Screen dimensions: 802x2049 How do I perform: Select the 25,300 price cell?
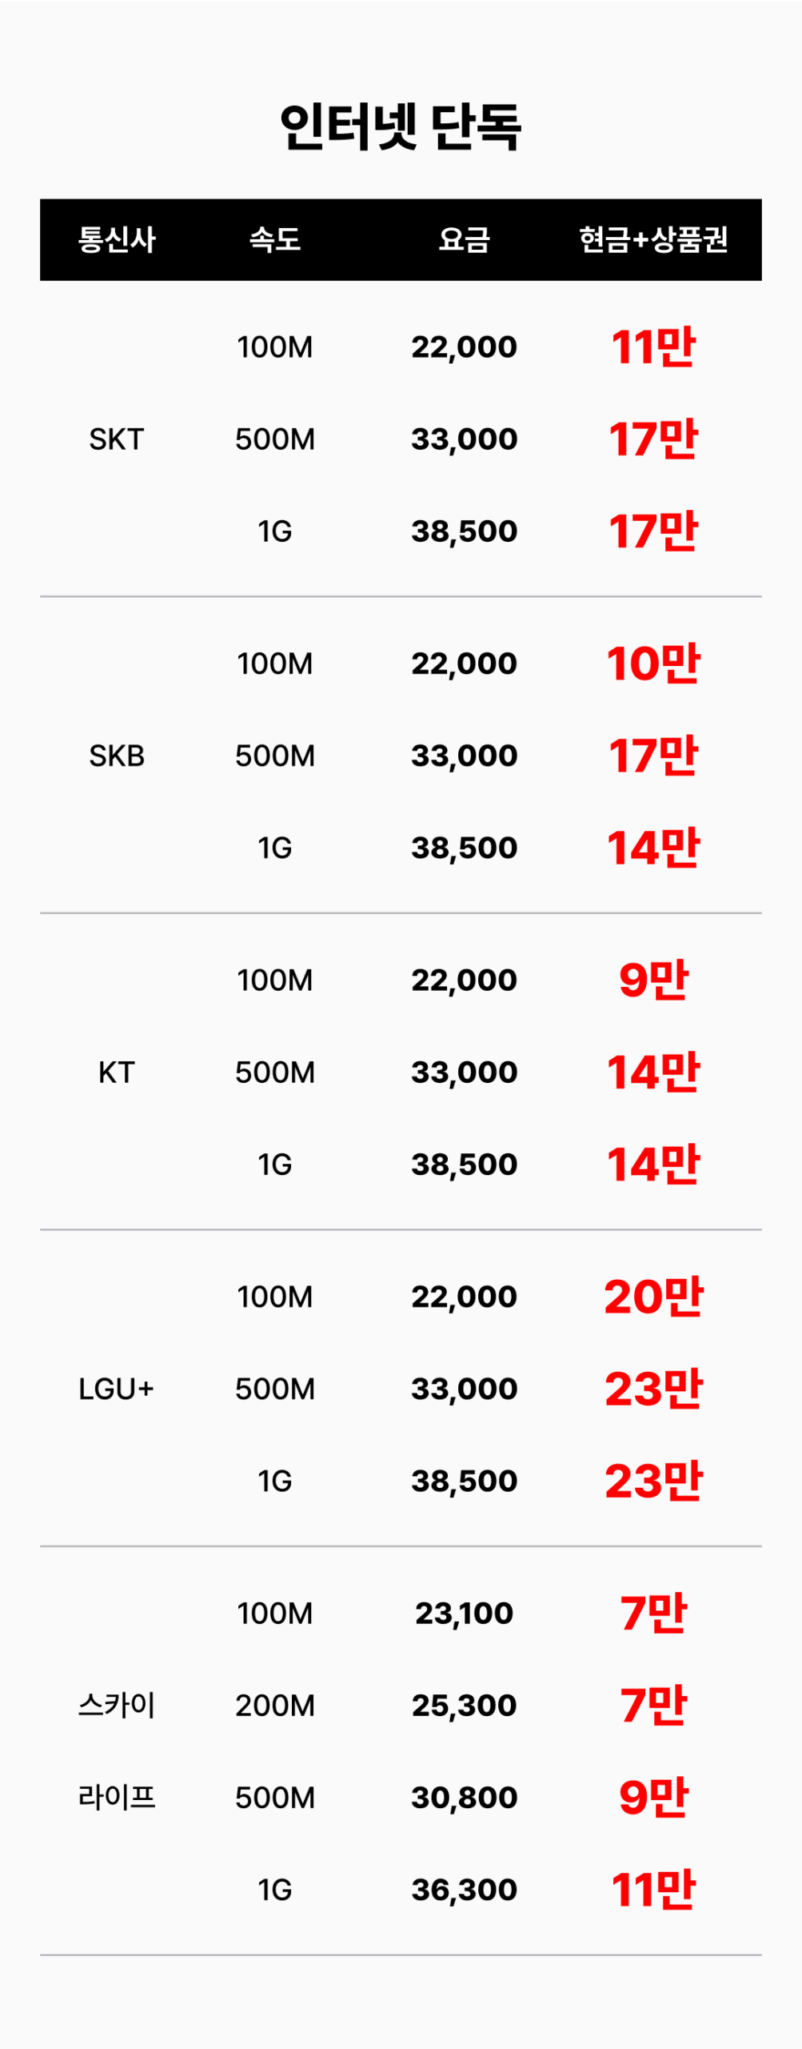(x=465, y=1706)
